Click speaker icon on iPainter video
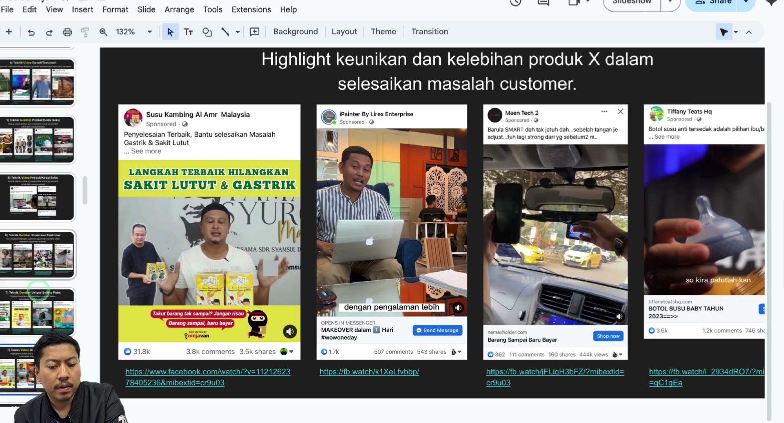Image resolution: width=784 pixels, height=423 pixels. coord(458,308)
